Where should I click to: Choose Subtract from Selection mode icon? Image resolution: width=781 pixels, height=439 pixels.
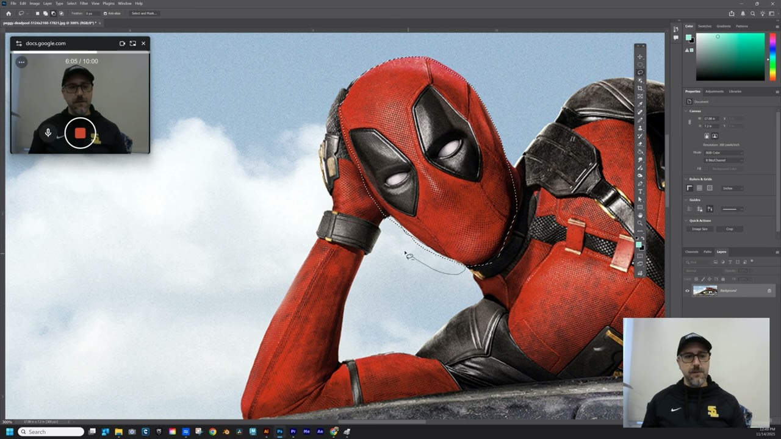coord(53,13)
